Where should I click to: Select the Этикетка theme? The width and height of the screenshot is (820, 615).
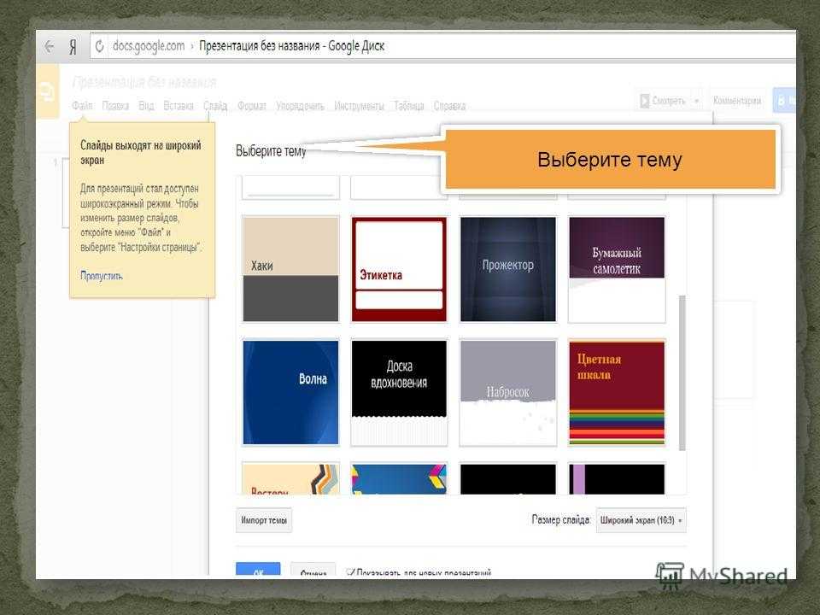pyautogui.click(x=399, y=269)
